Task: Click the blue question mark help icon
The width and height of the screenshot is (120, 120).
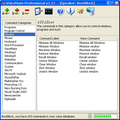Action: (60, 11)
